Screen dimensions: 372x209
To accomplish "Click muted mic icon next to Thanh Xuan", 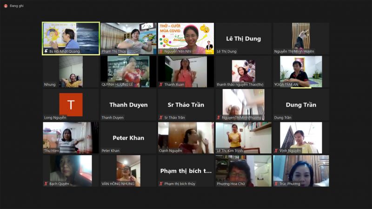I will pyautogui.click(x=161, y=84).
